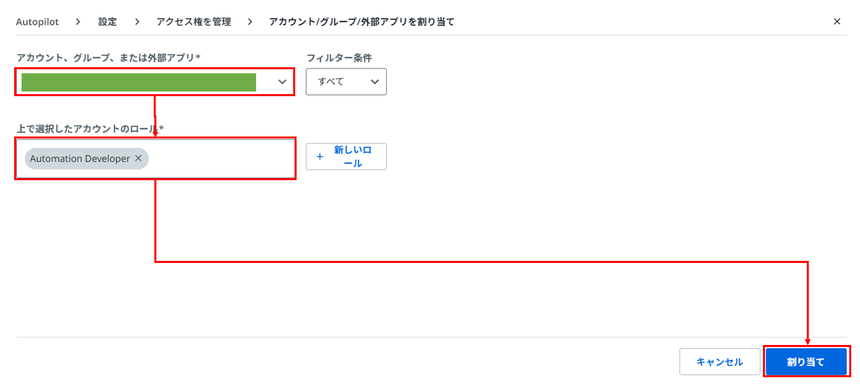The height and width of the screenshot is (388, 860).
Task: Navigate to the 設定 breadcrumb
Action: pyautogui.click(x=108, y=22)
